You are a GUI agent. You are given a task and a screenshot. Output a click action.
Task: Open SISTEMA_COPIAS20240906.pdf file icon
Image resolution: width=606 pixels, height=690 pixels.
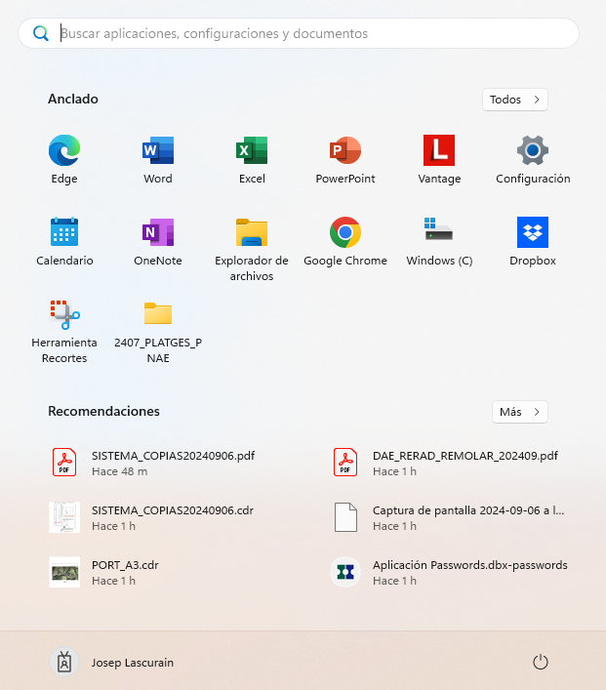tap(64, 462)
